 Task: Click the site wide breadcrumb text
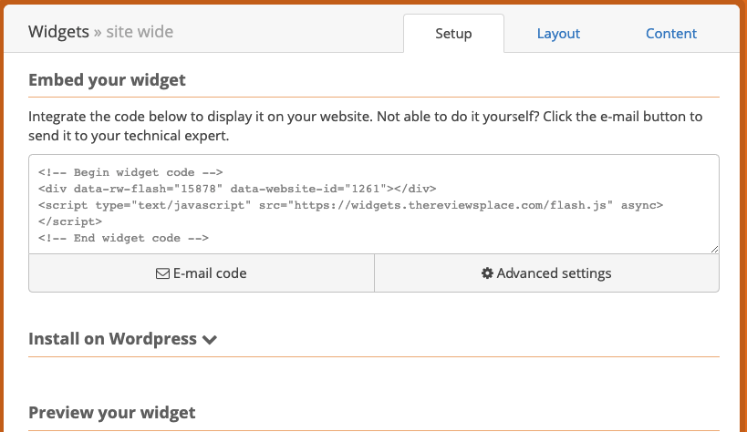140,32
